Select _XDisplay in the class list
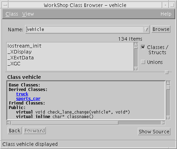The width and height of the screenshot is (177, 149). 19,52
